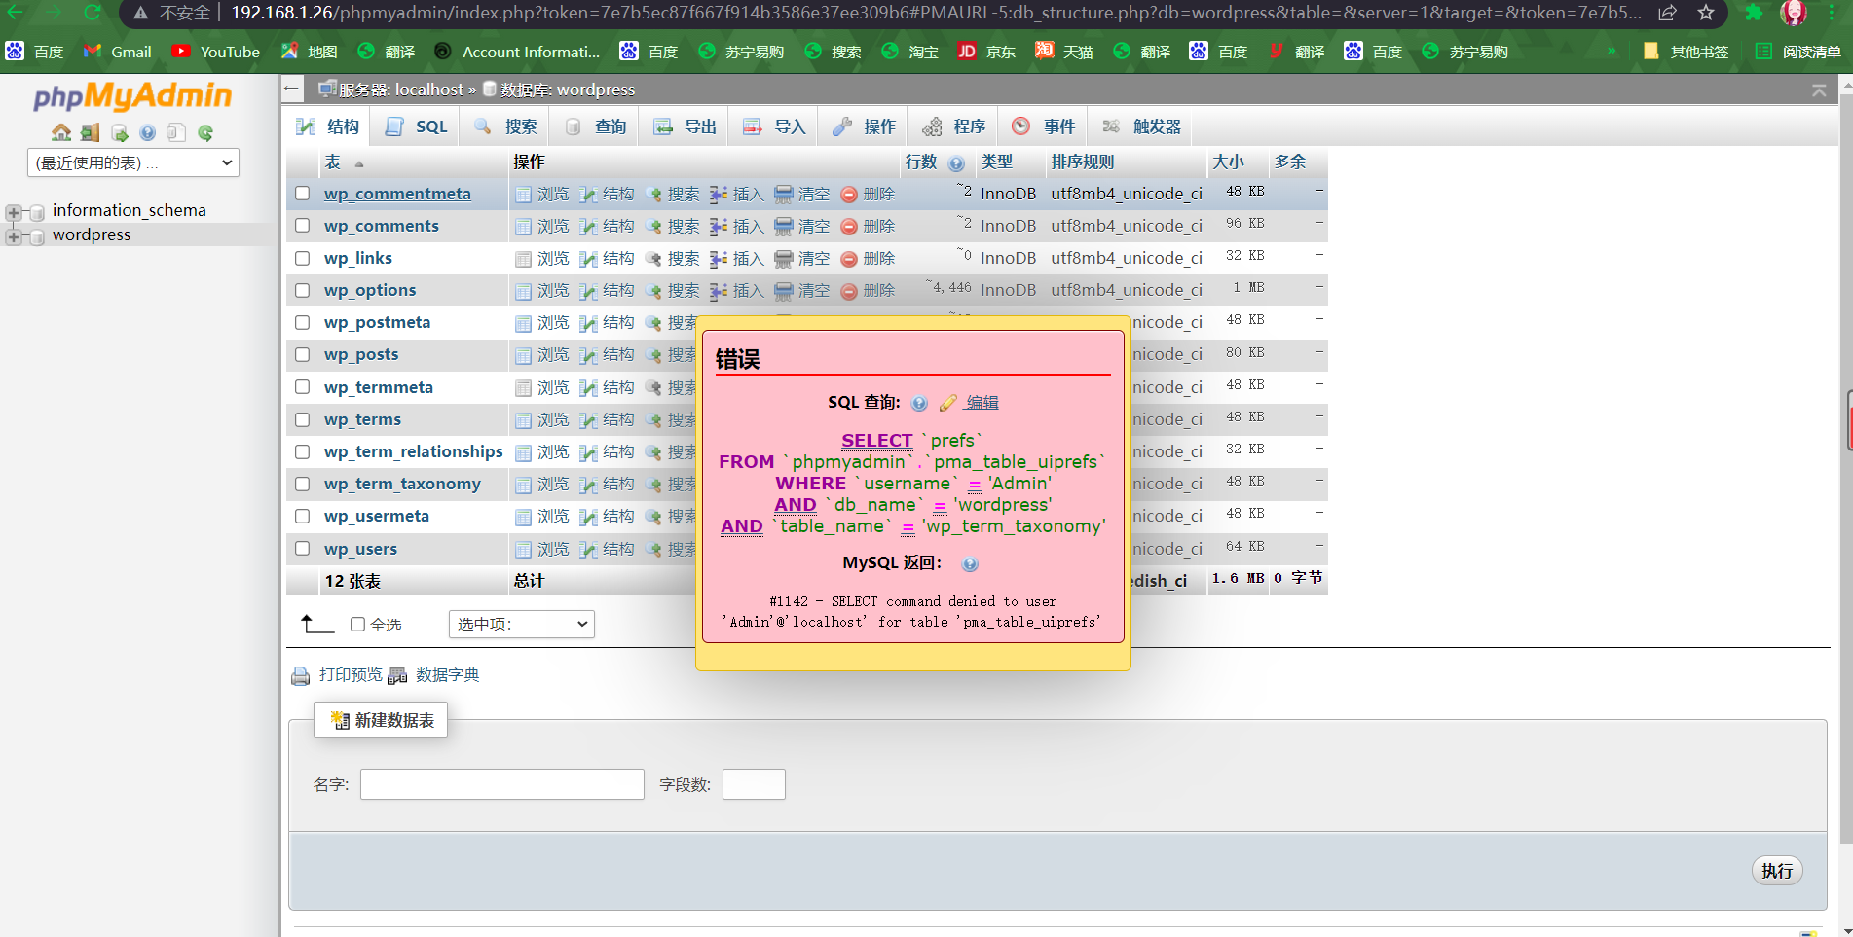Check the wp_comments checkbox
1853x937 pixels.
click(x=303, y=226)
